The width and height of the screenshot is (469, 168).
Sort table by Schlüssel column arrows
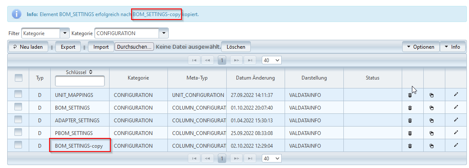coord(91,72)
